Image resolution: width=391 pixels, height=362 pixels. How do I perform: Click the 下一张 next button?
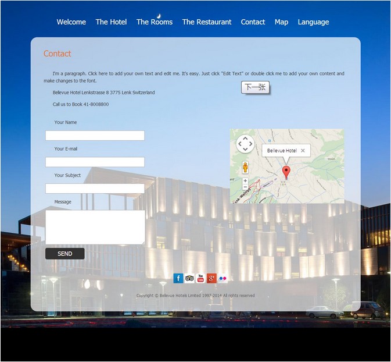255,87
